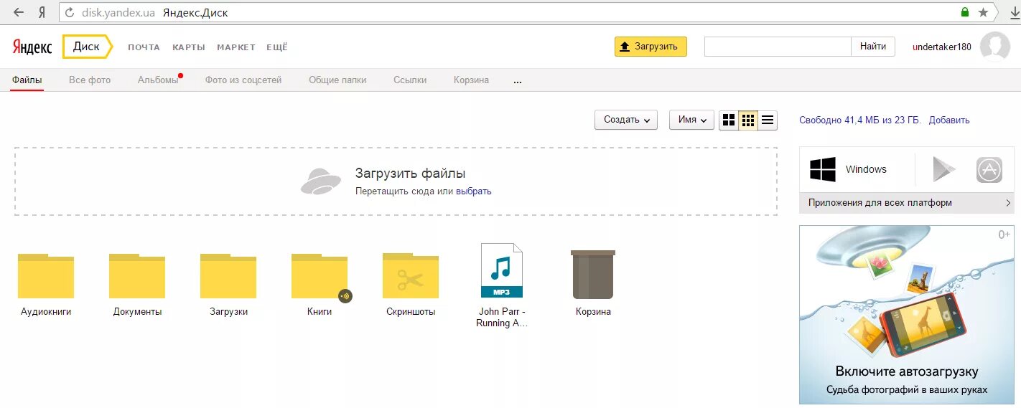The height and width of the screenshot is (408, 1021).
Task: Click the Загрузить файлы drop zone heading
Action: [410, 174]
